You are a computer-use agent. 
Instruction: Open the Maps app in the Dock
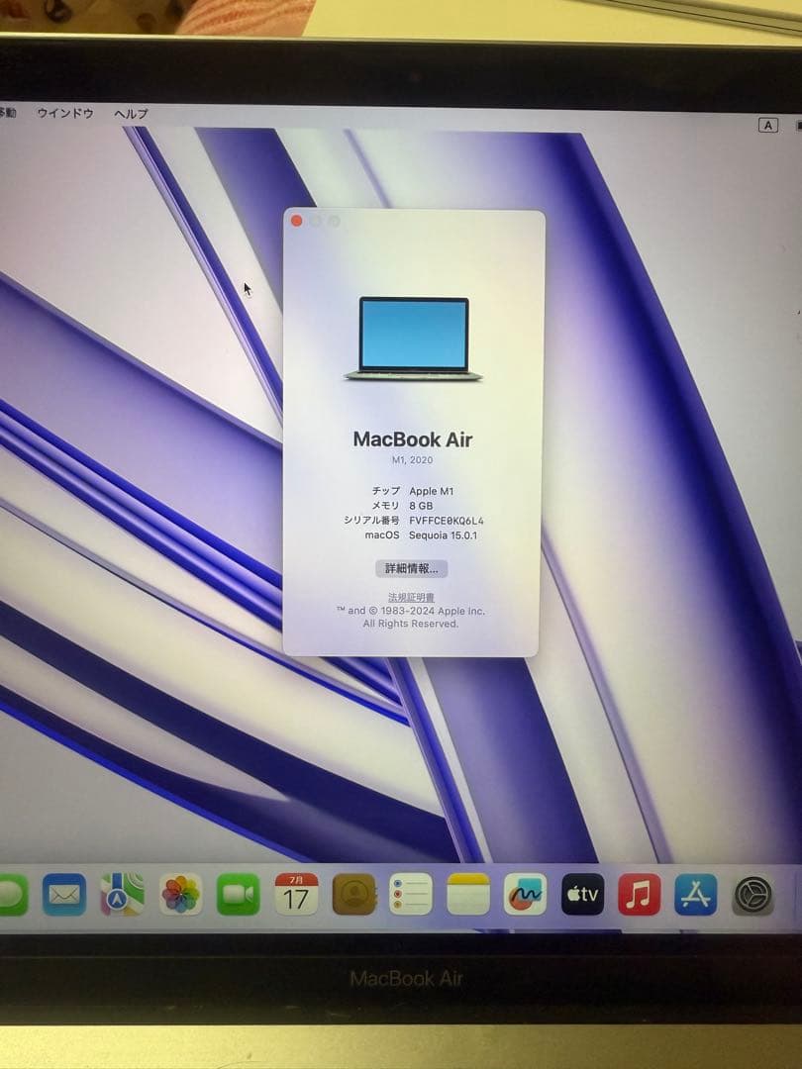(120, 896)
